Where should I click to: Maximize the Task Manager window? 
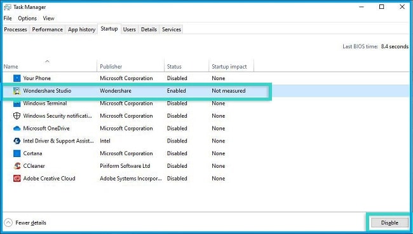coord(381,7)
